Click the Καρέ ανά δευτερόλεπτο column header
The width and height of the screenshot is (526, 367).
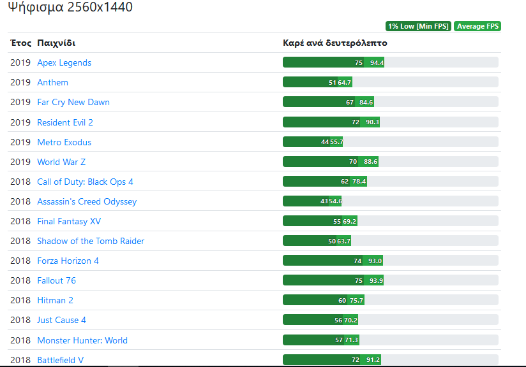(335, 43)
